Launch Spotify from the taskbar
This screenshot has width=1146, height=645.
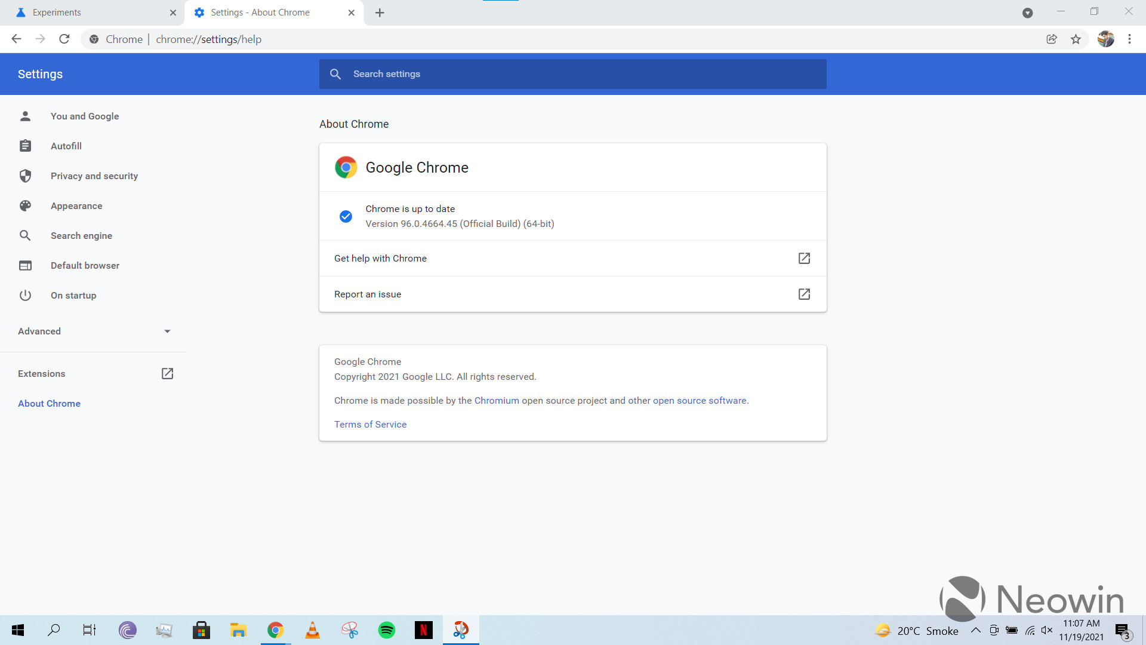[x=387, y=629]
